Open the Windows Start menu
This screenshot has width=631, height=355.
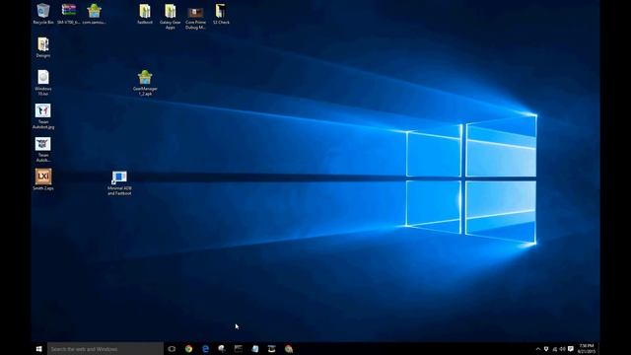click(39, 349)
